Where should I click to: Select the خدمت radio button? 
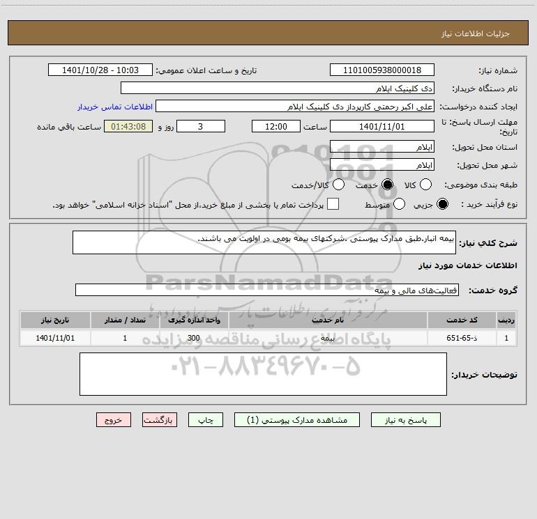point(388,185)
